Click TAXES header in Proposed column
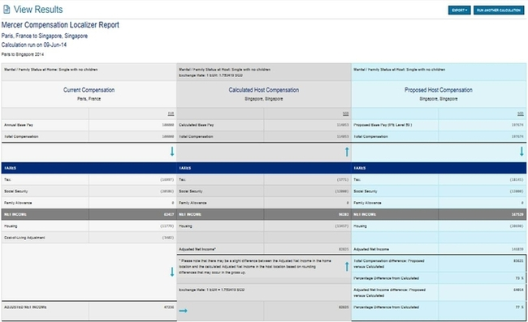Screen dimensions: 528x322 pos(360,168)
